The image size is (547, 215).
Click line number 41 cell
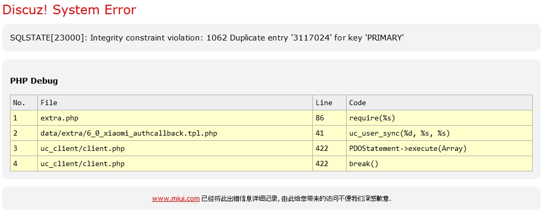(320, 133)
